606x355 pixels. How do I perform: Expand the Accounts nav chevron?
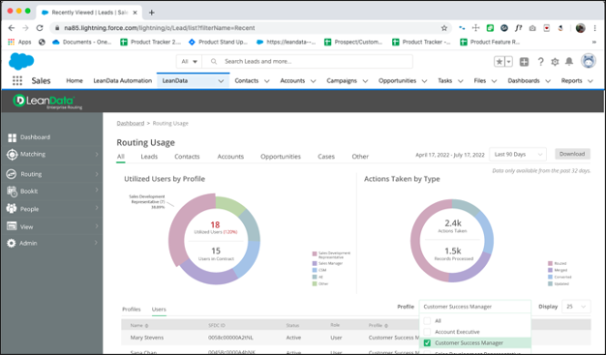coord(313,80)
